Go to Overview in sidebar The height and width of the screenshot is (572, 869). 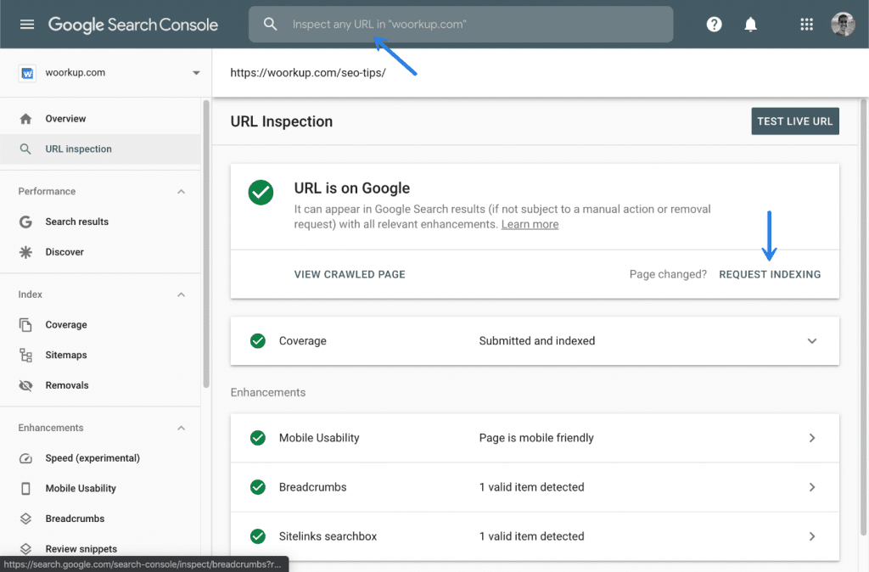pos(65,119)
